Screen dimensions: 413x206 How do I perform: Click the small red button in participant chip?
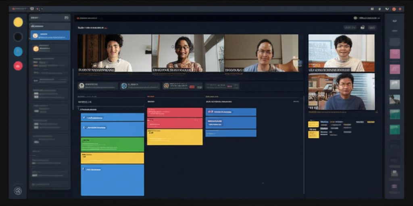(192, 86)
